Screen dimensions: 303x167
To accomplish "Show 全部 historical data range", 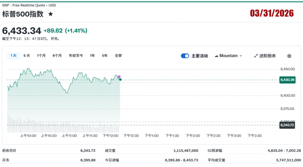I will (x=118, y=56).
